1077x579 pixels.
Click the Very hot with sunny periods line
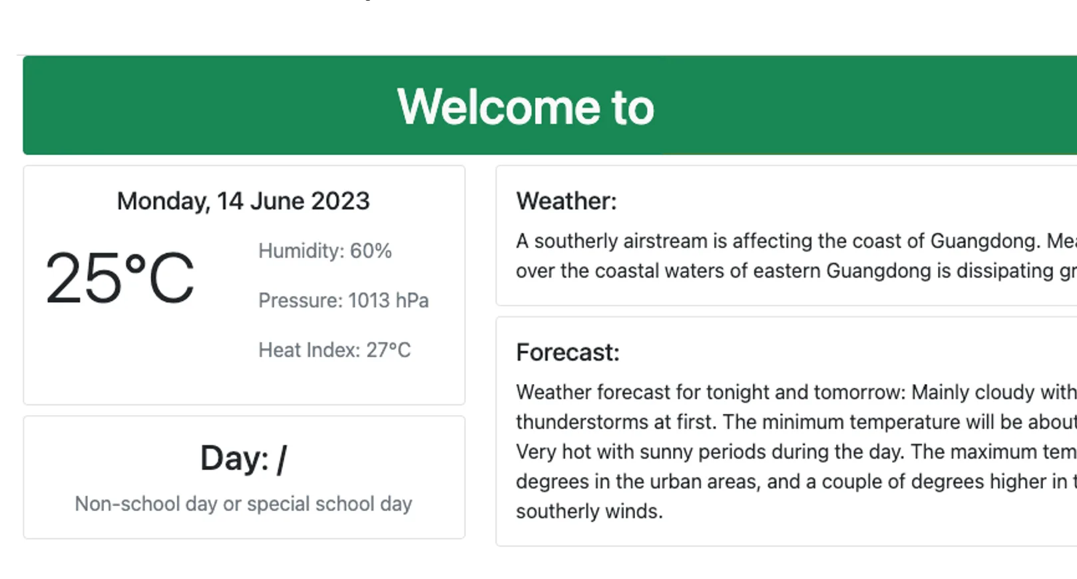pos(796,452)
